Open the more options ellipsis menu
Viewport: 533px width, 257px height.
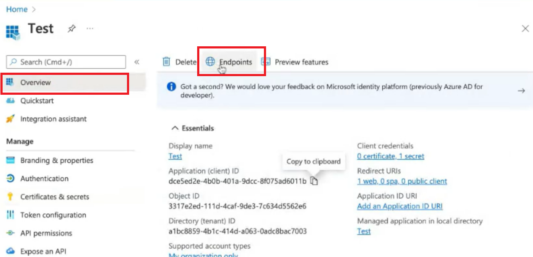tap(90, 29)
